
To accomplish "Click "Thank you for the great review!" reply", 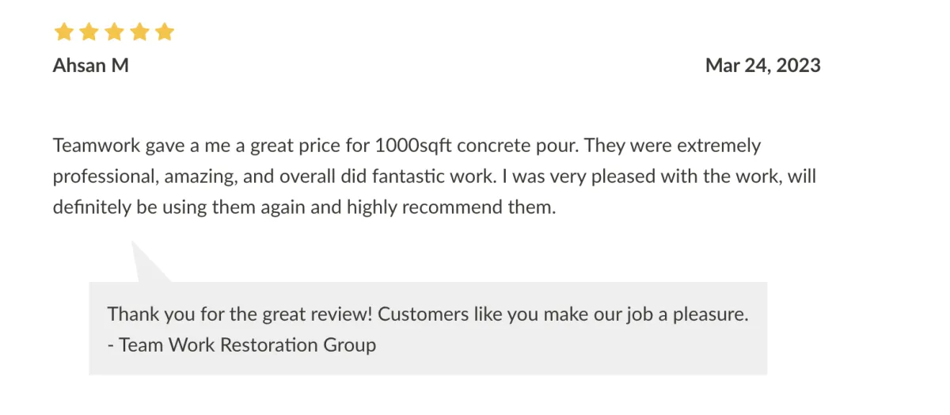I will [239, 314].
